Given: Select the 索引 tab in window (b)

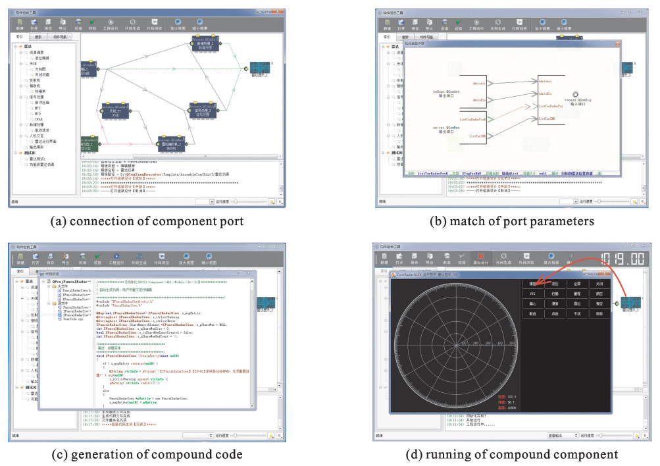Looking at the screenshot, I should [387, 37].
